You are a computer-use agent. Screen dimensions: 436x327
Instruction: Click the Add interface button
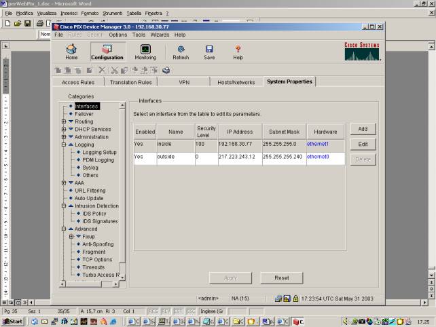(x=363, y=129)
